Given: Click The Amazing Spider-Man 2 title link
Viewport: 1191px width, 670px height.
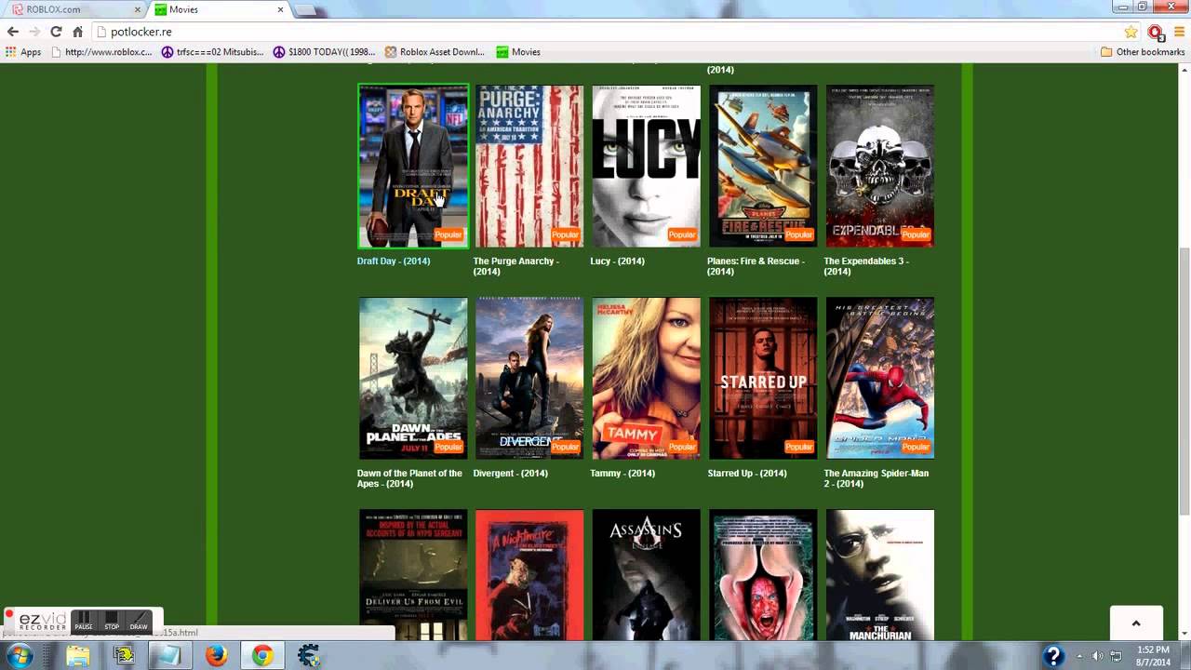Looking at the screenshot, I should tap(876, 478).
